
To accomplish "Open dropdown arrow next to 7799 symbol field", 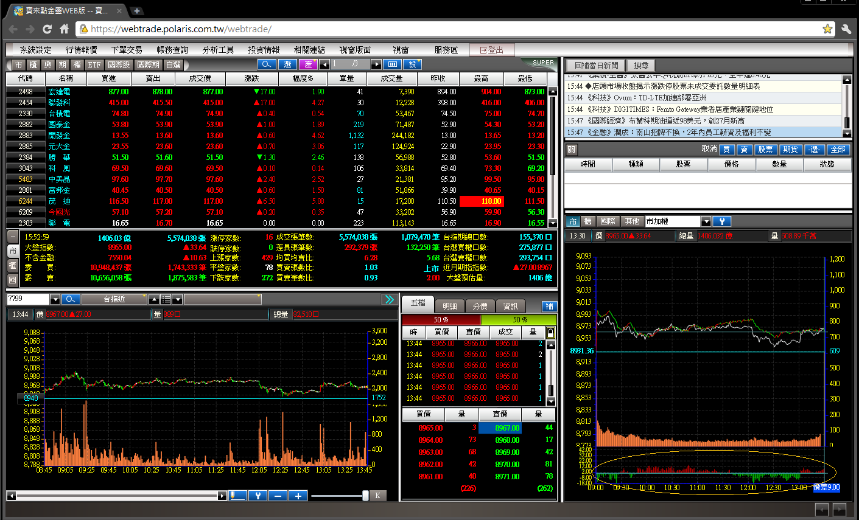I will tap(55, 299).
